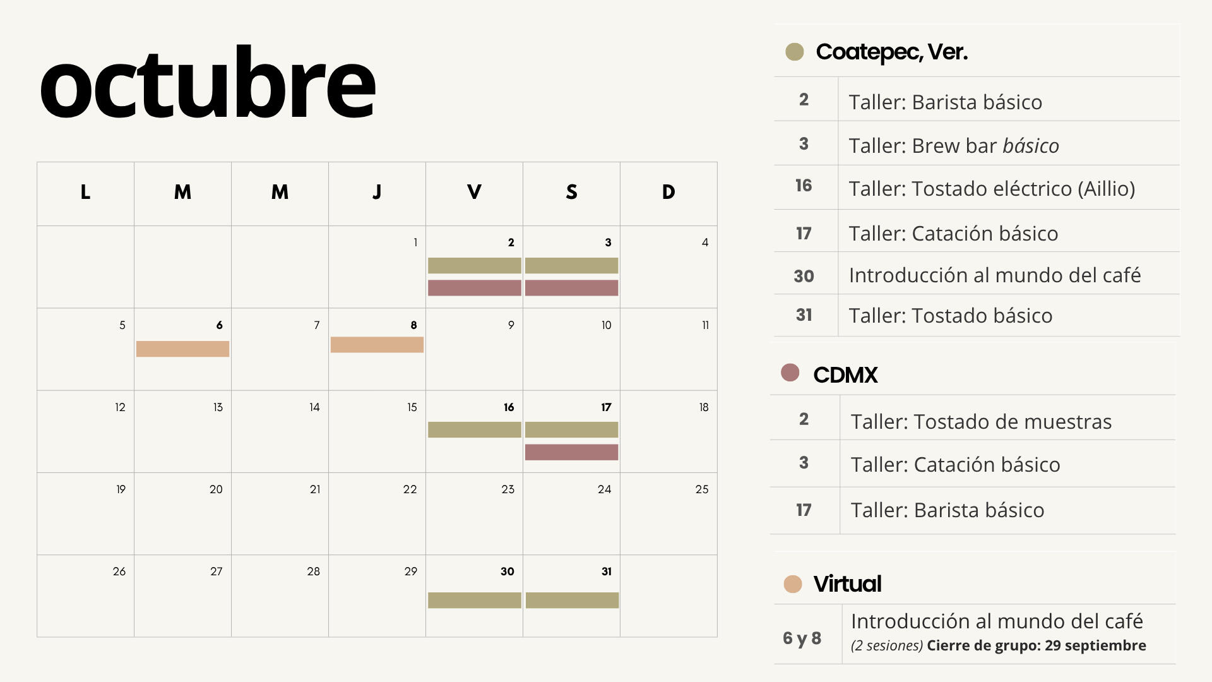
Task: Click the olive Coatepec legend dot
Action: [794, 52]
